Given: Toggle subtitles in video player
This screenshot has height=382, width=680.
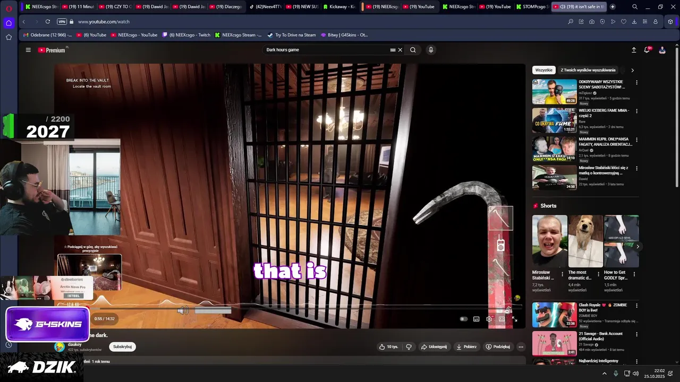Looking at the screenshot, I should coord(477,319).
